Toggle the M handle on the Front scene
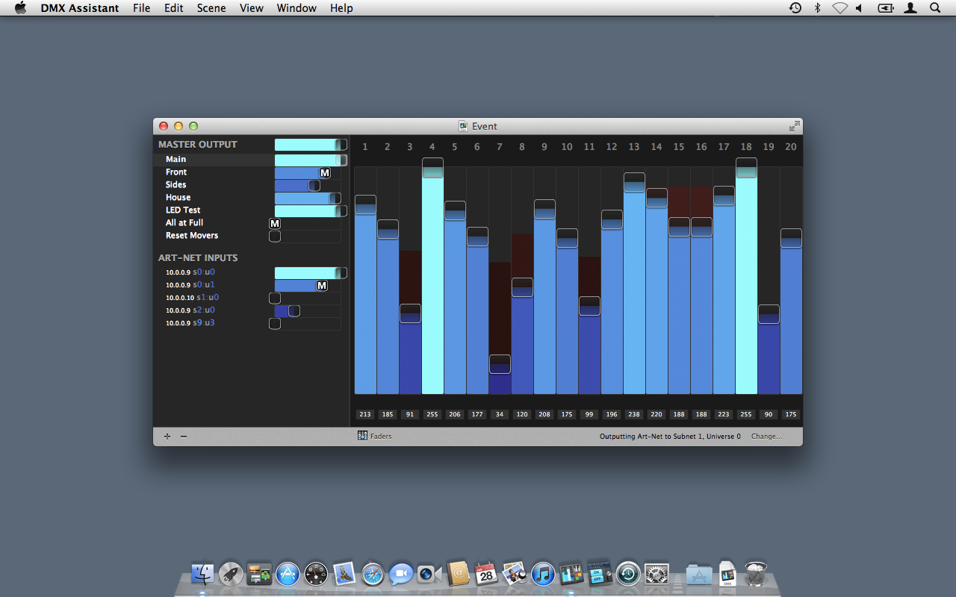This screenshot has width=956, height=597. click(325, 173)
